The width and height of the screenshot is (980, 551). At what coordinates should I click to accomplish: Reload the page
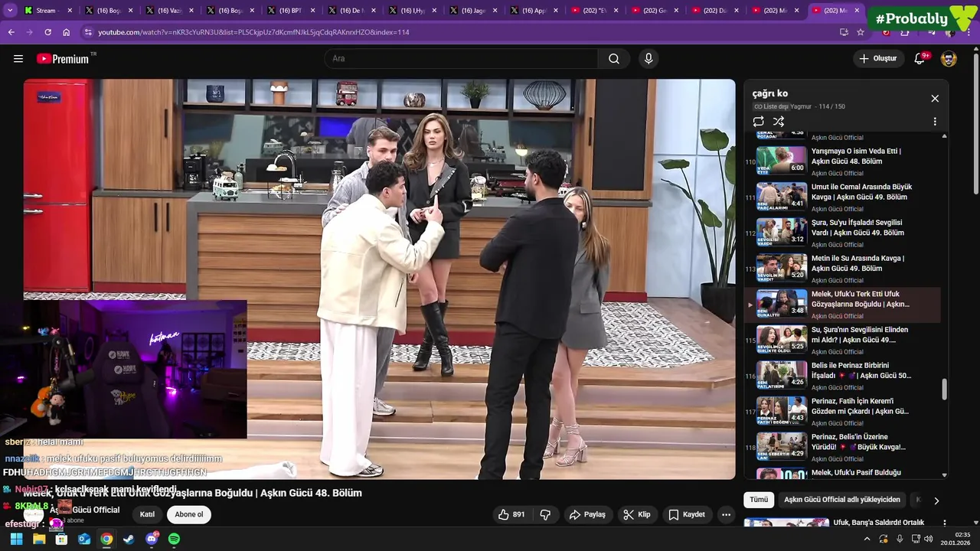point(47,32)
